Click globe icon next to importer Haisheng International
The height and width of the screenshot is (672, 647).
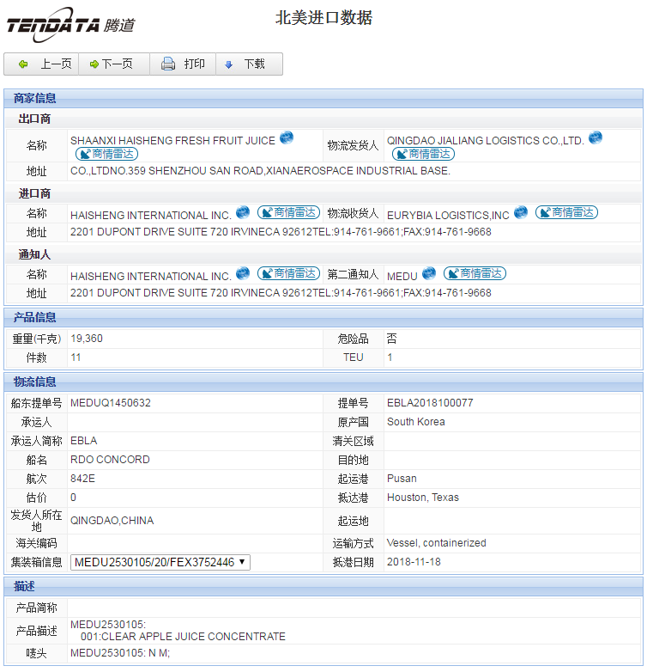(243, 212)
